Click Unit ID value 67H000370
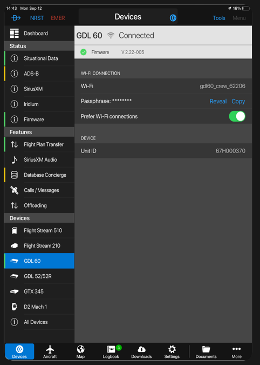The width and height of the screenshot is (260, 365). (230, 151)
